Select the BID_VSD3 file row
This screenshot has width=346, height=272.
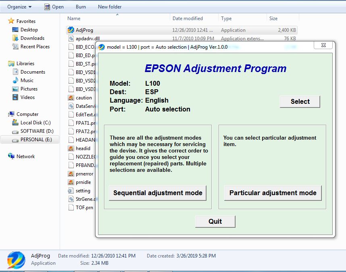coord(81,89)
